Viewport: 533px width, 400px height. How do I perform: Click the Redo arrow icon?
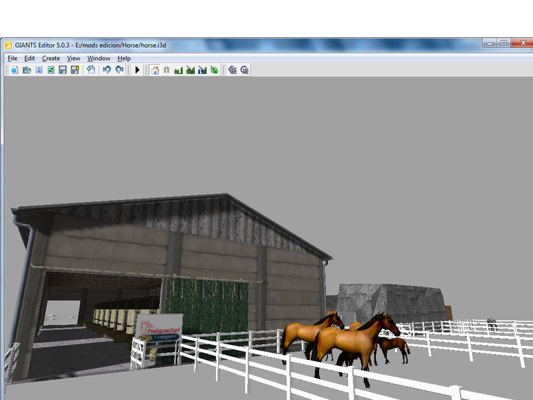(x=119, y=70)
